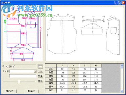Click 胸围 value 104 in S column

tap(62, 72)
